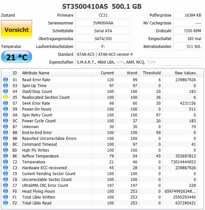Click the blue status icon for C2 Temperature
The width and height of the screenshot is (205, 210).
pyautogui.click(x=6, y=162)
